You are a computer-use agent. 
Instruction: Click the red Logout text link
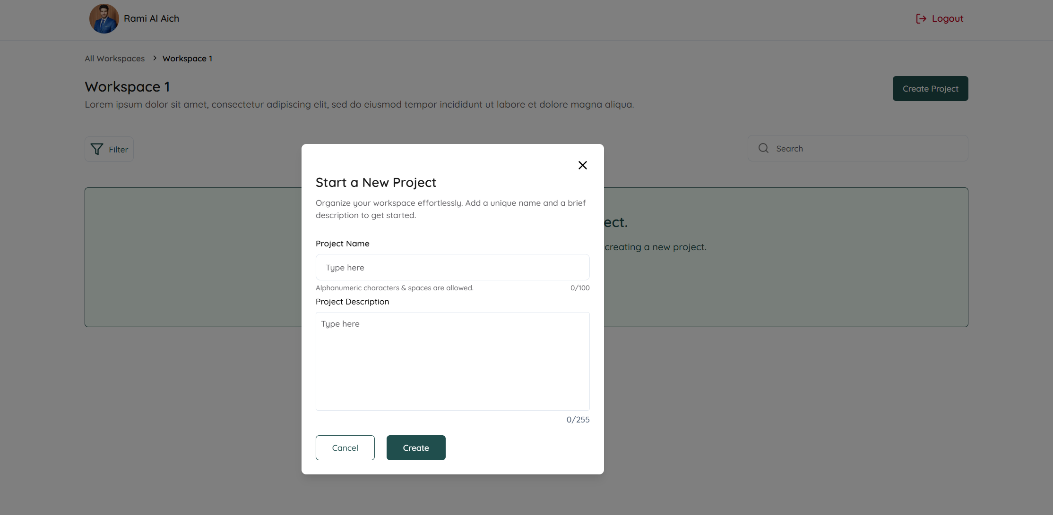(x=947, y=18)
